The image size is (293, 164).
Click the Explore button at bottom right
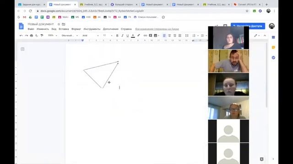[261, 159]
